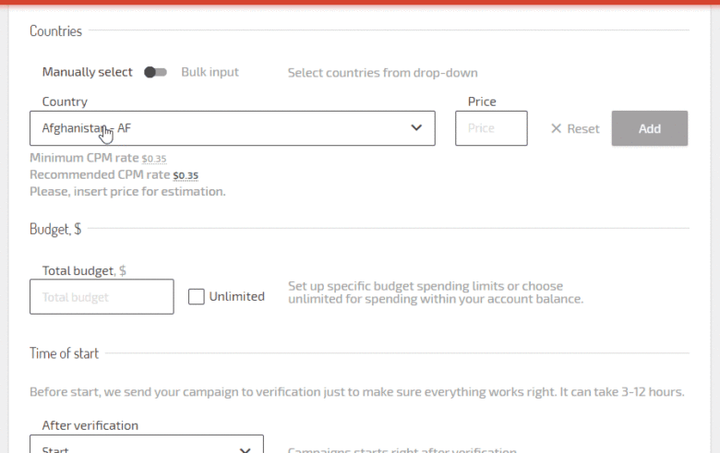Click the Time of start section heading
Screen dimensions: 720x453
[64, 353]
